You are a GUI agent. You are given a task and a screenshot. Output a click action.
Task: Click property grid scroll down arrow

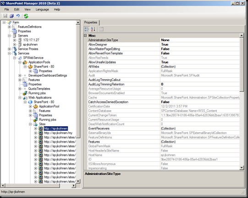[242, 168]
